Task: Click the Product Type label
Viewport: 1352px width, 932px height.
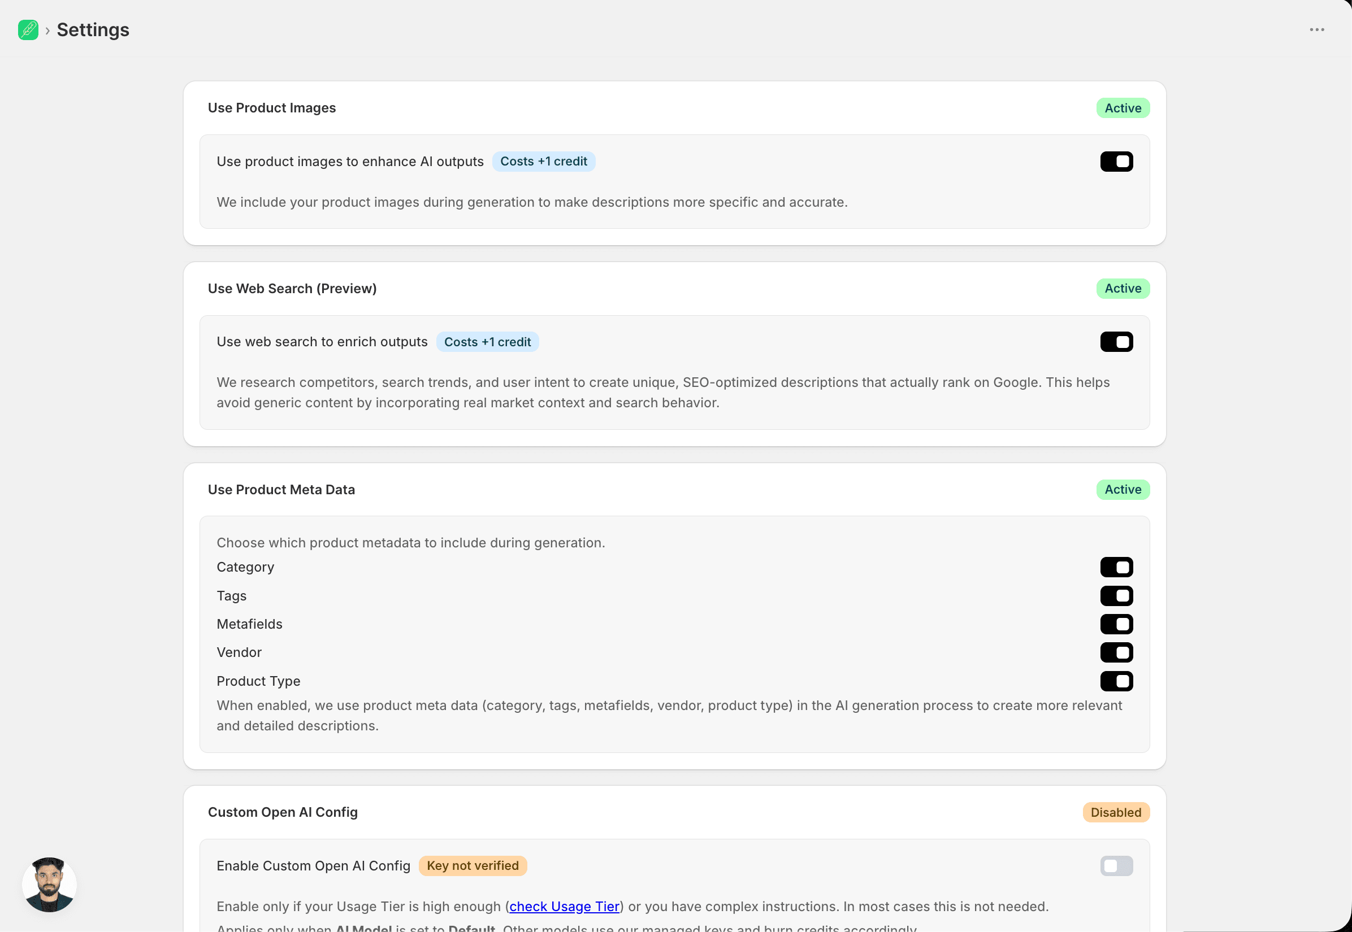Action: click(258, 681)
